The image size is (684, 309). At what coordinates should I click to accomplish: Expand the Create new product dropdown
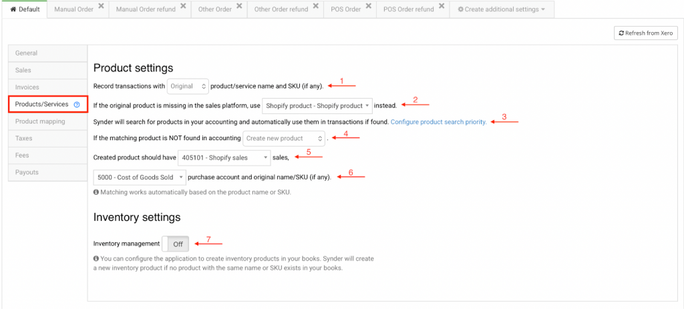coord(284,139)
